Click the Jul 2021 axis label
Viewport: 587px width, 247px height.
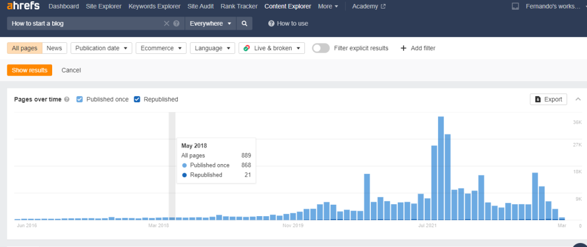[427, 226]
